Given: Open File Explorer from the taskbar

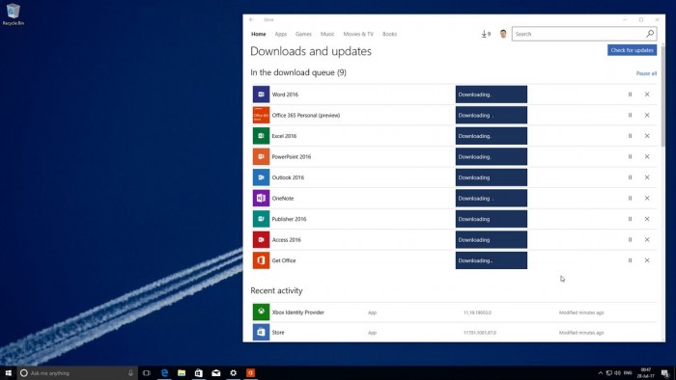Looking at the screenshot, I should 182,373.
